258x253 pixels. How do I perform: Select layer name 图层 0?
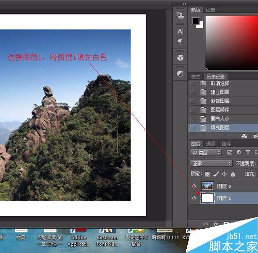[x=224, y=186]
